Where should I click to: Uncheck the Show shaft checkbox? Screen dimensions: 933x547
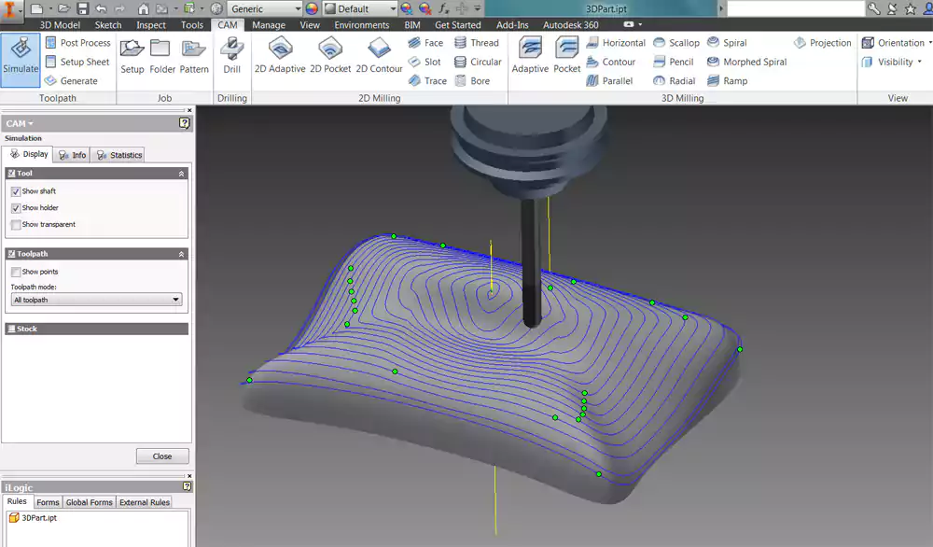[x=16, y=191]
